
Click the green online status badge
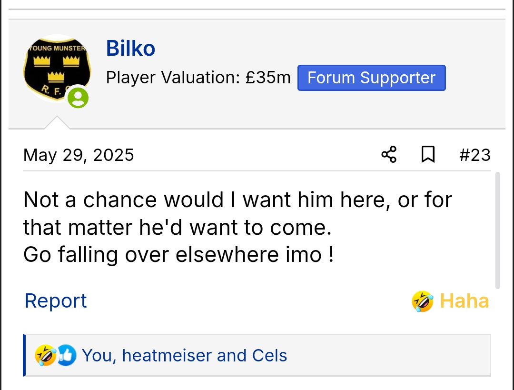coord(78,98)
